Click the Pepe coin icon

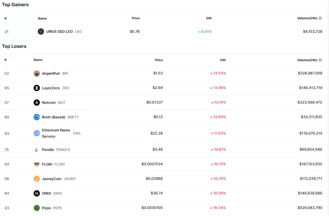(37, 208)
